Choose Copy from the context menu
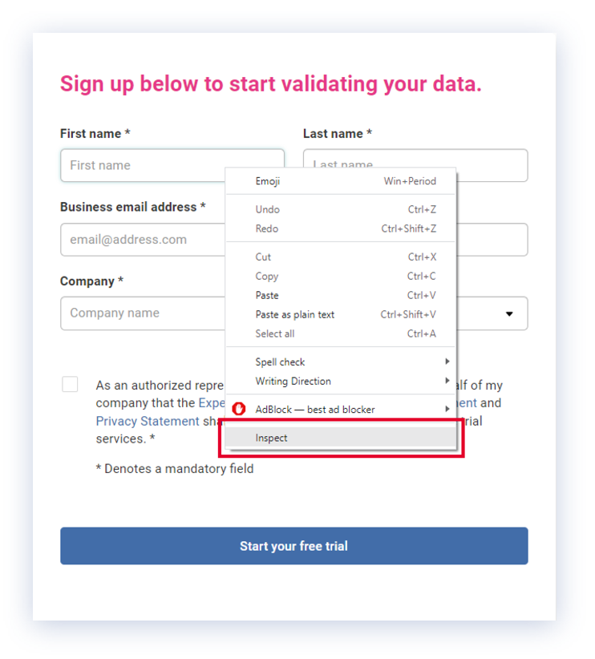This screenshot has height=659, width=595. [x=267, y=277]
